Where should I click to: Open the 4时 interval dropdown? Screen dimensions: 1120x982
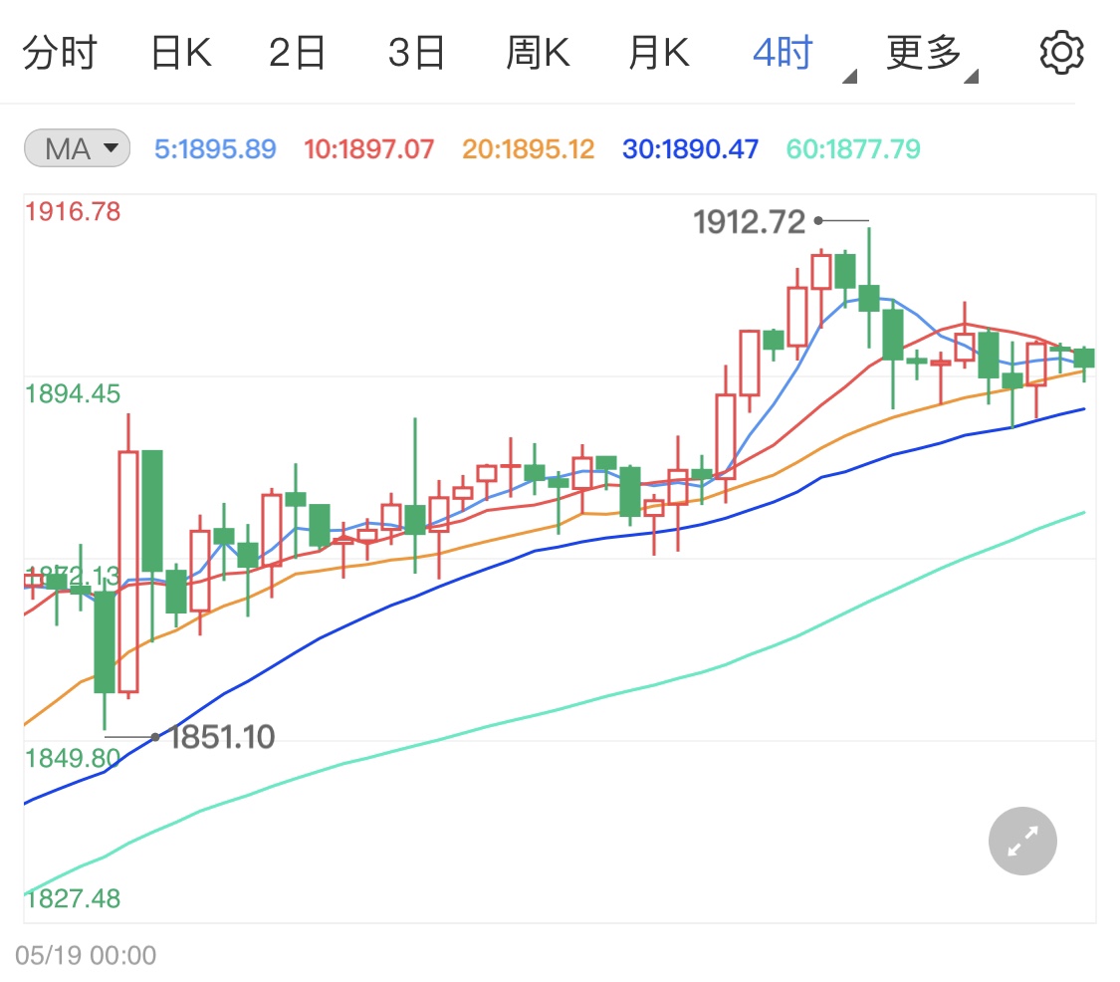tap(803, 55)
